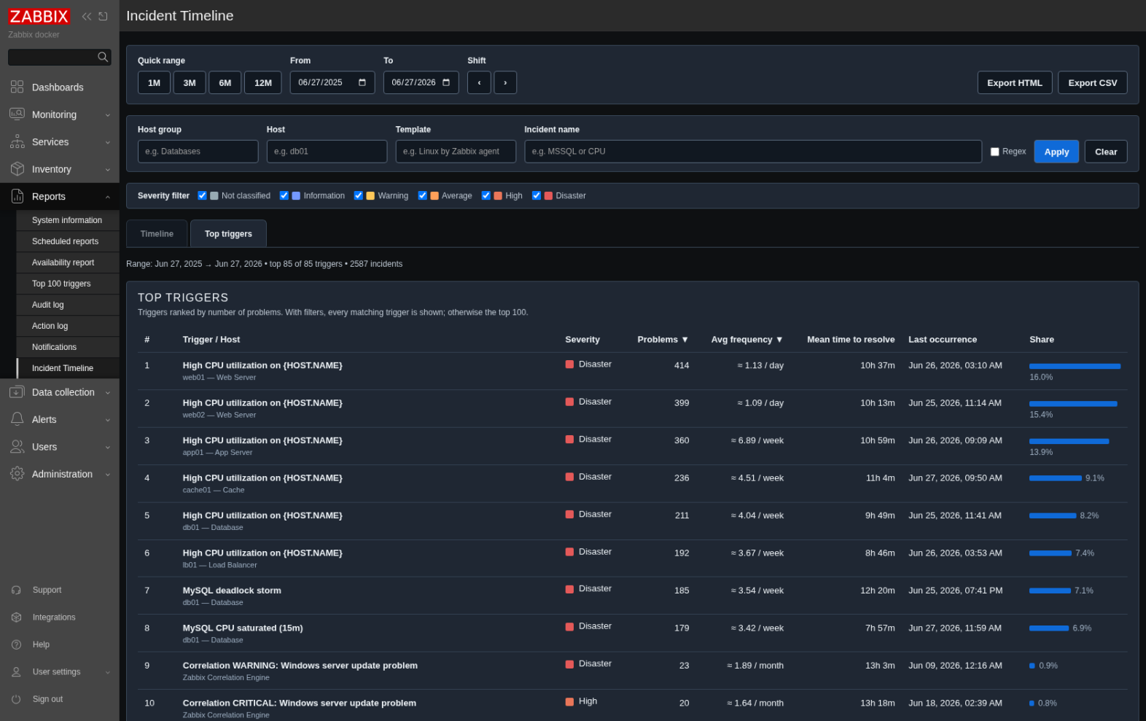Click the Incident name input field
Viewport: 1146px width, 721px height.
pos(753,152)
